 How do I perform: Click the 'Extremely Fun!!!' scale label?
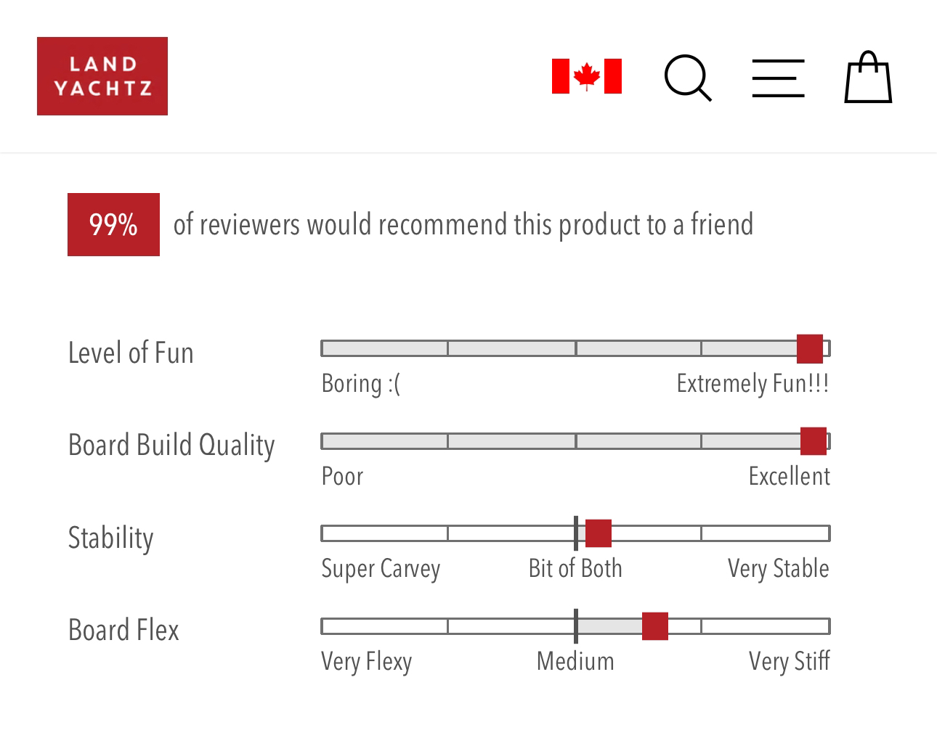tap(753, 383)
